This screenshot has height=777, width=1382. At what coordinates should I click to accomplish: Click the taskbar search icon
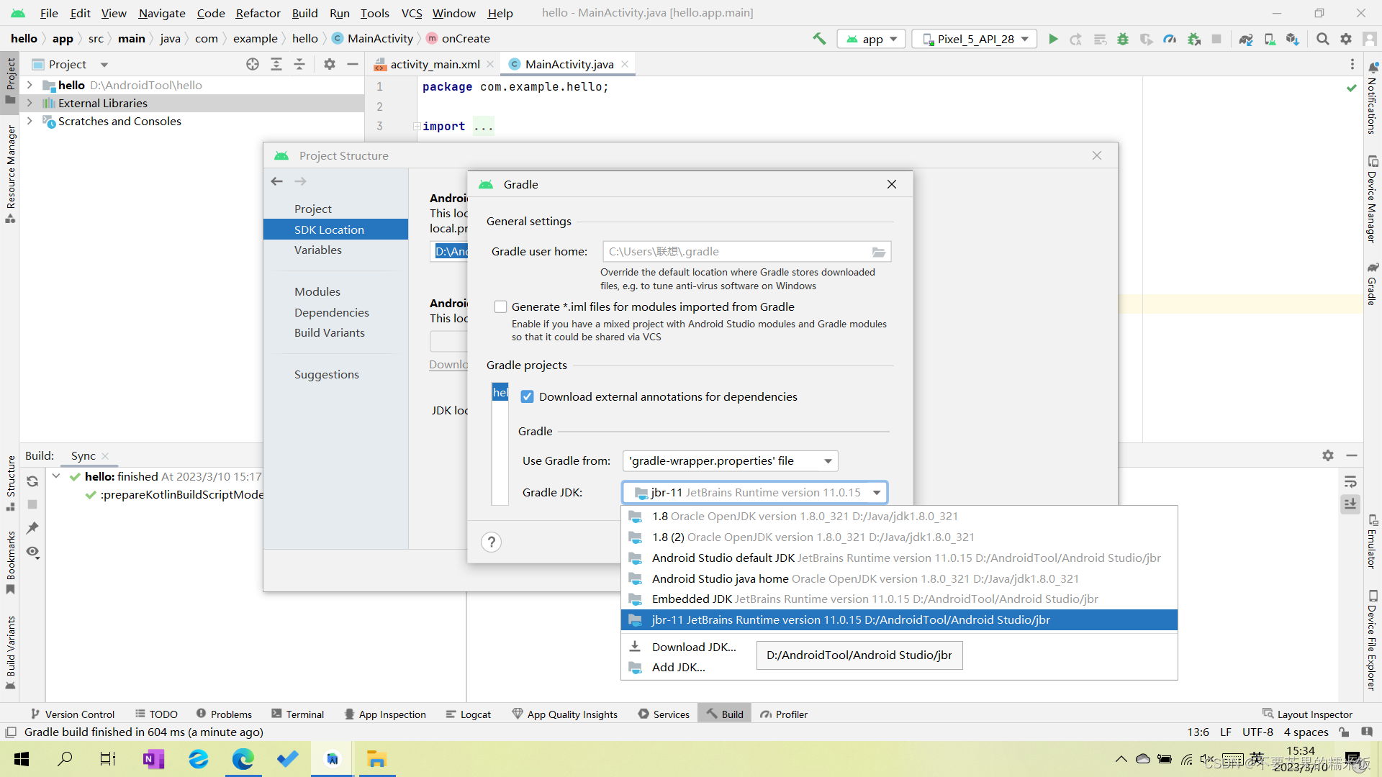click(x=65, y=759)
